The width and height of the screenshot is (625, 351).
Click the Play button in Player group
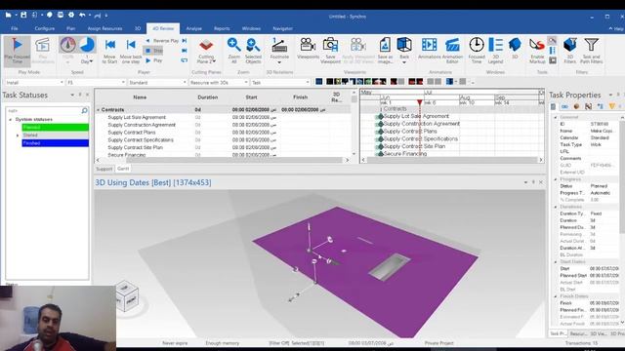tap(154, 60)
